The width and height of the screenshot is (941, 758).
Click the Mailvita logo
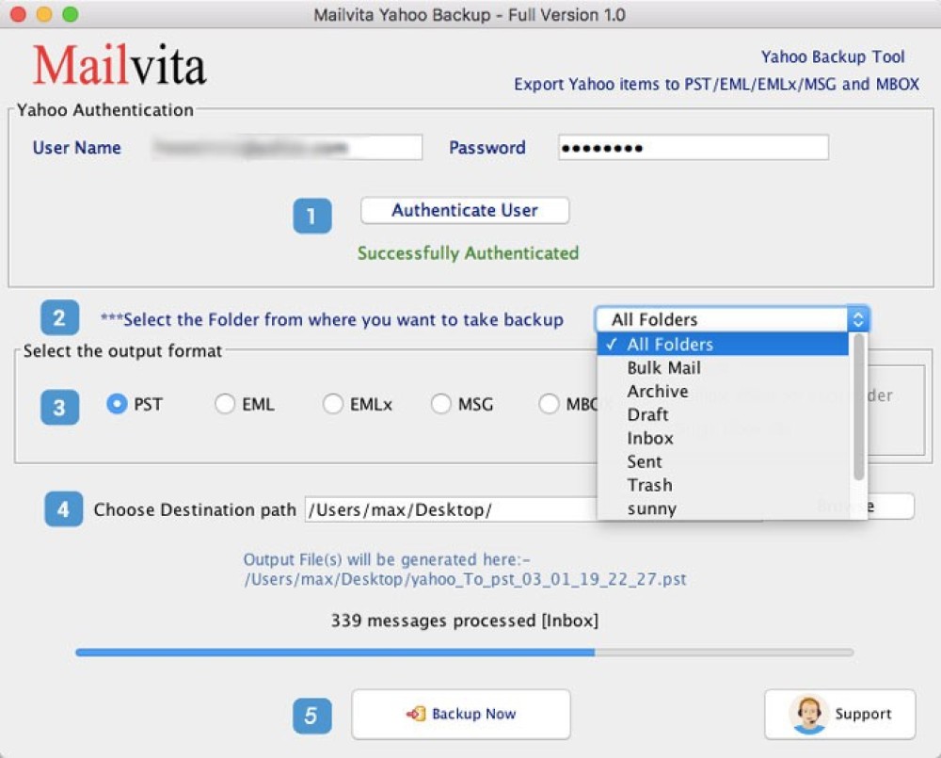click(x=120, y=66)
